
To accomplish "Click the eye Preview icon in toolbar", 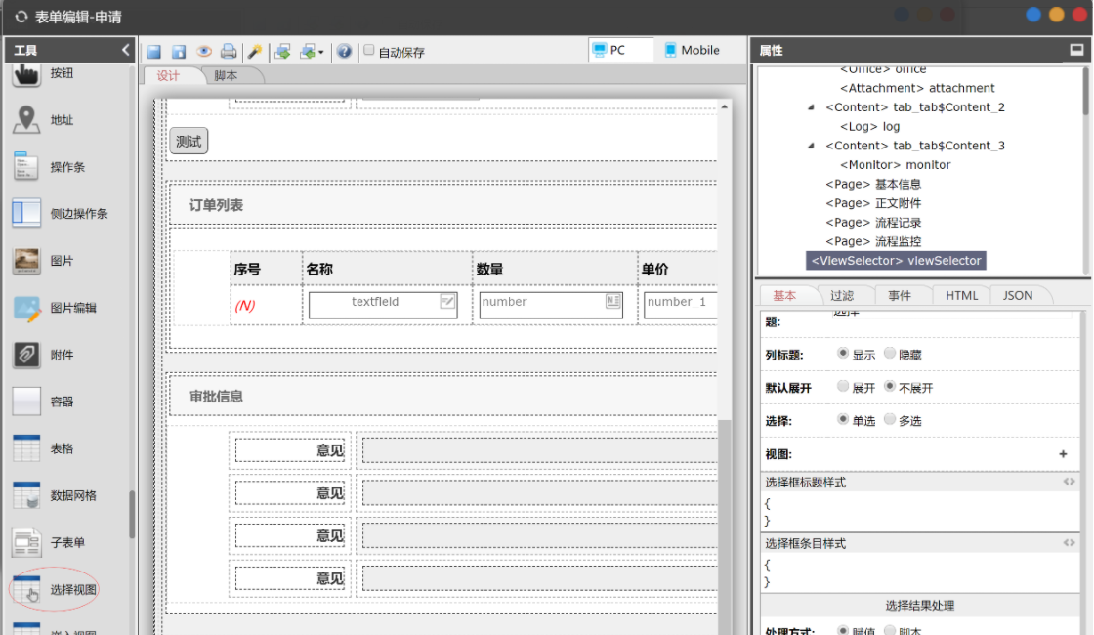I will tap(204, 52).
